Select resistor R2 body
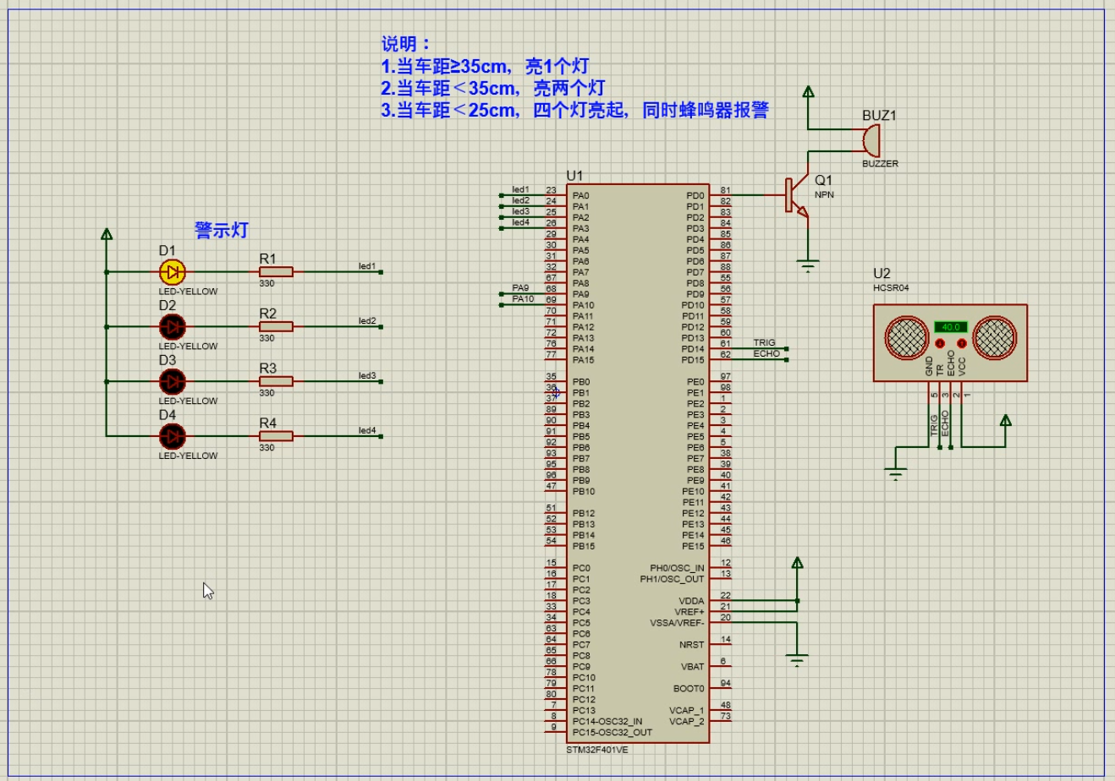The image size is (1115, 781). coord(276,326)
